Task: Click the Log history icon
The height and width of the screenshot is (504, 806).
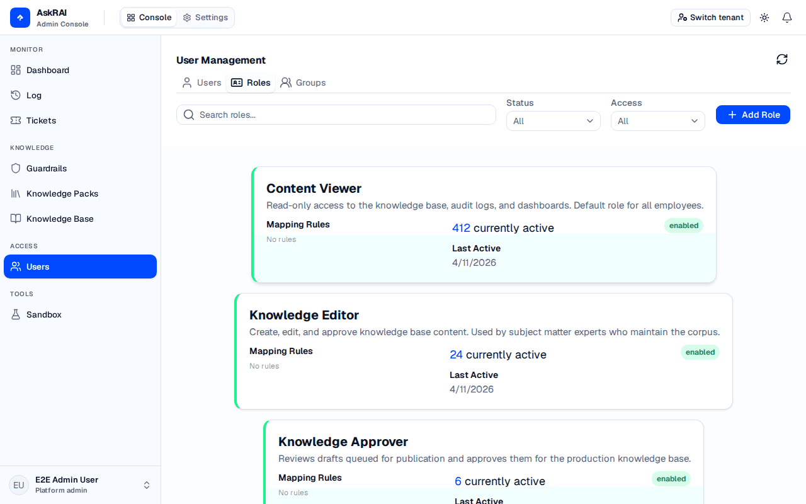Action: 16,95
